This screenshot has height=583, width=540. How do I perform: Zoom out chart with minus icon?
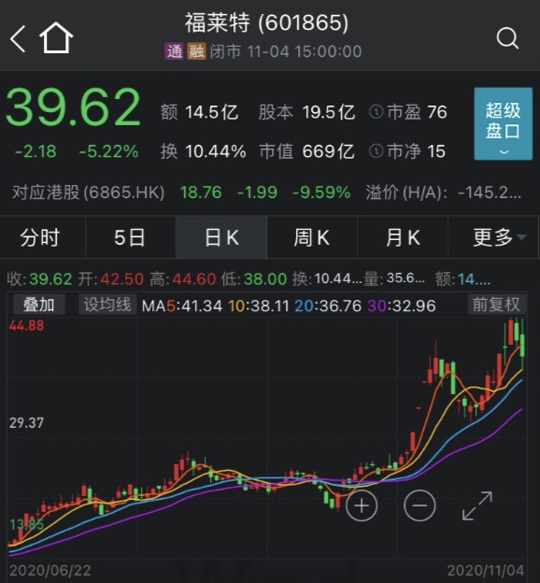tap(419, 505)
